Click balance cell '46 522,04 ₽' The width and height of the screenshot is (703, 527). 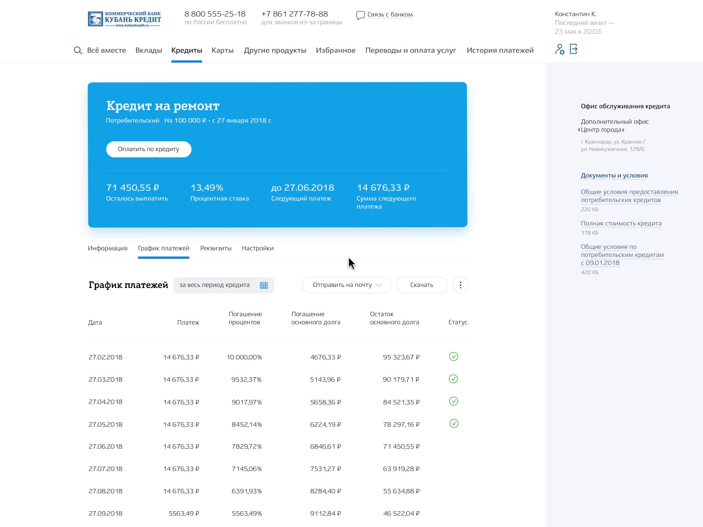point(401,513)
